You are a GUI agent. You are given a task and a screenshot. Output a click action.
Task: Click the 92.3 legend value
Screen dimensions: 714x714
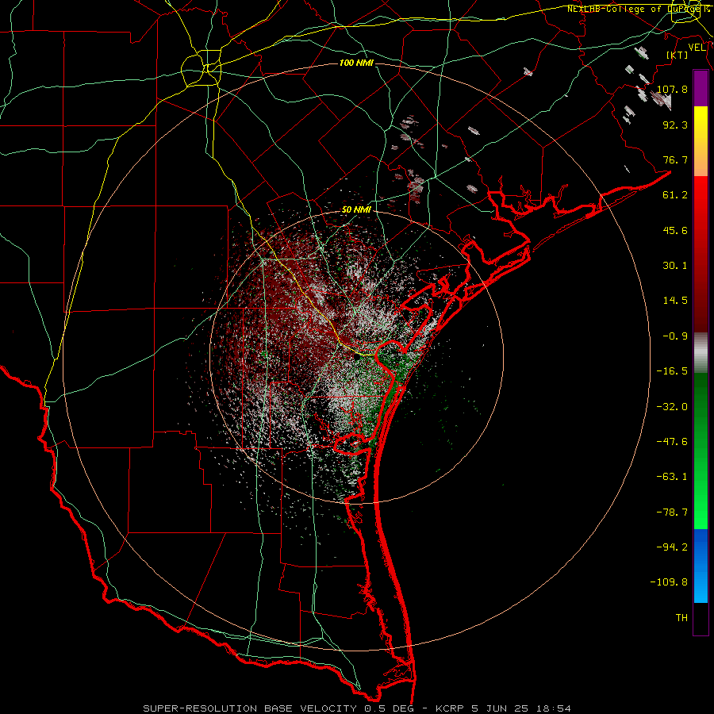tap(675, 125)
